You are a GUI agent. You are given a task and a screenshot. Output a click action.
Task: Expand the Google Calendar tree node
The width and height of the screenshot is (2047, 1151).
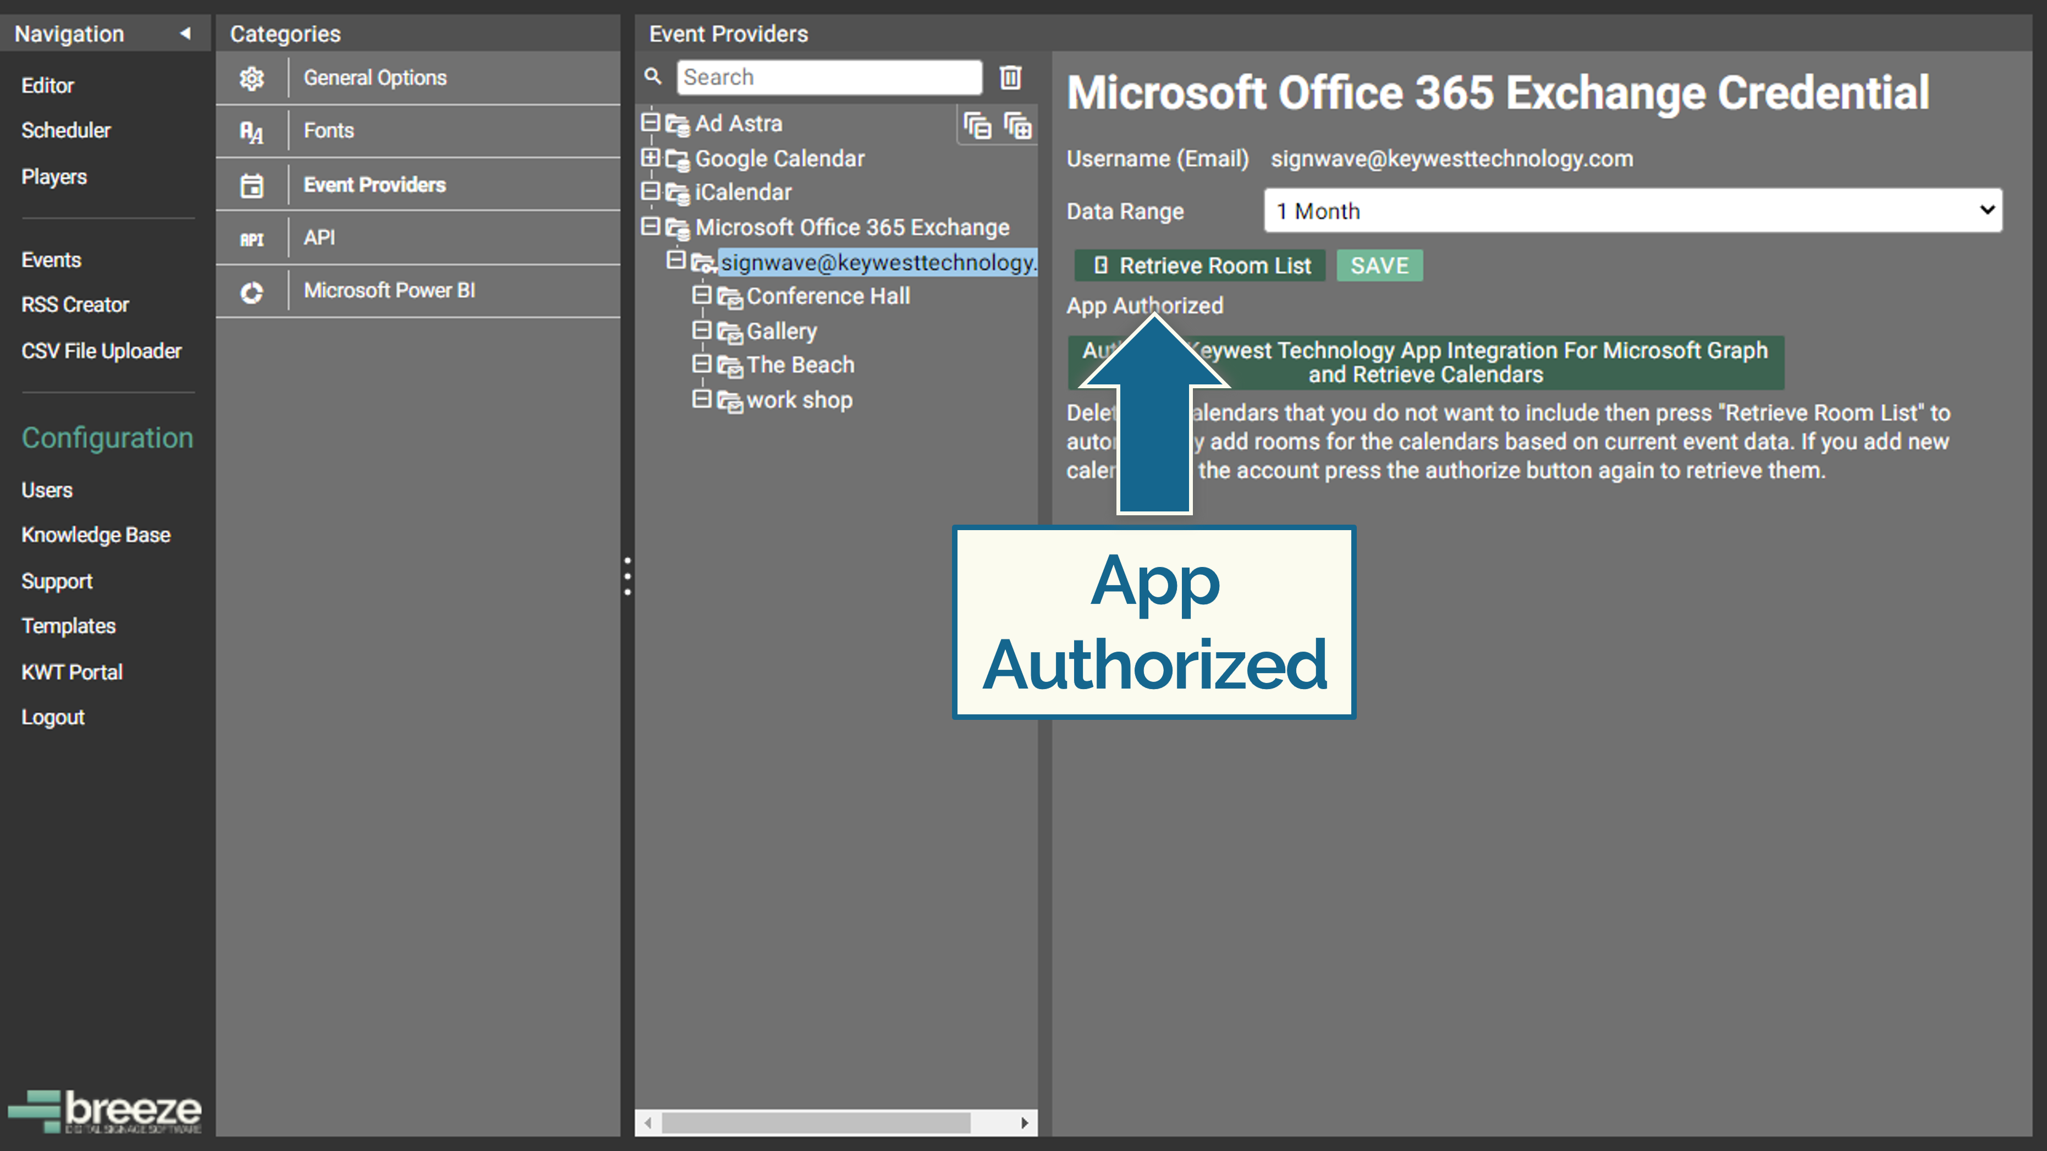(651, 157)
